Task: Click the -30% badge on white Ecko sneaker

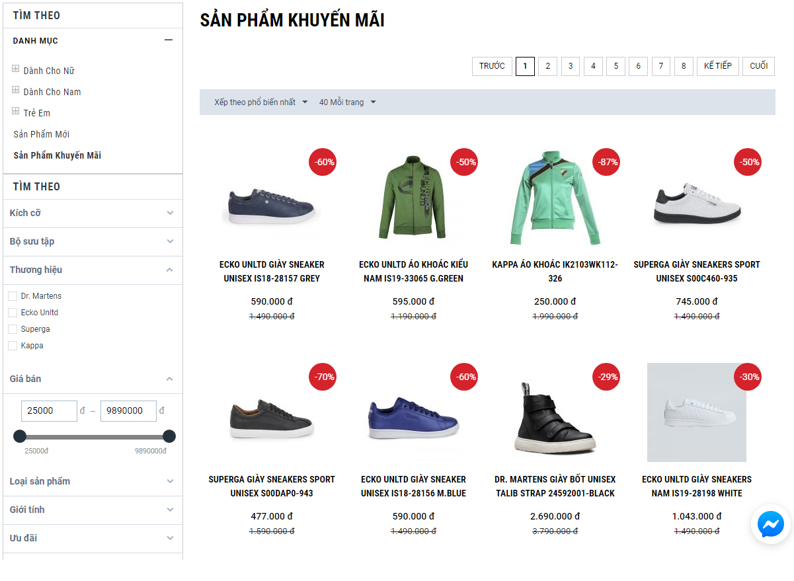Action: [748, 377]
